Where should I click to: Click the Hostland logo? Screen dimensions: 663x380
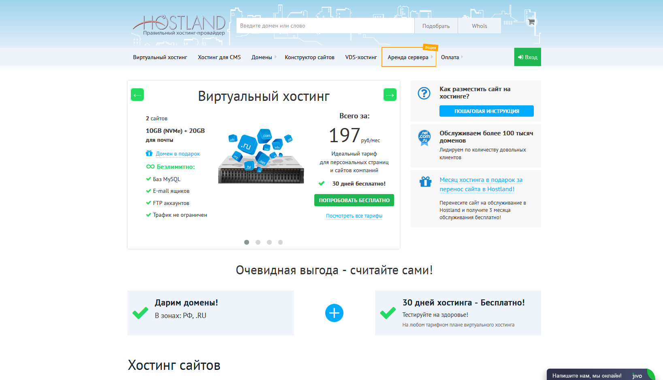tap(179, 26)
